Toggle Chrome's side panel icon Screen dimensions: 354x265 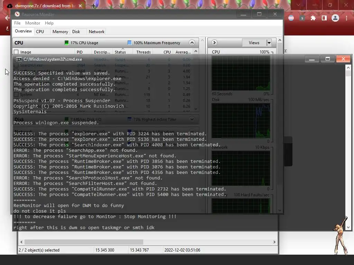(x=324, y=18)
